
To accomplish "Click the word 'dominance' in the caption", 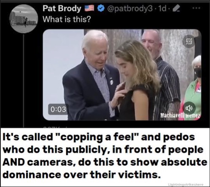I will [x=31, y=175].
